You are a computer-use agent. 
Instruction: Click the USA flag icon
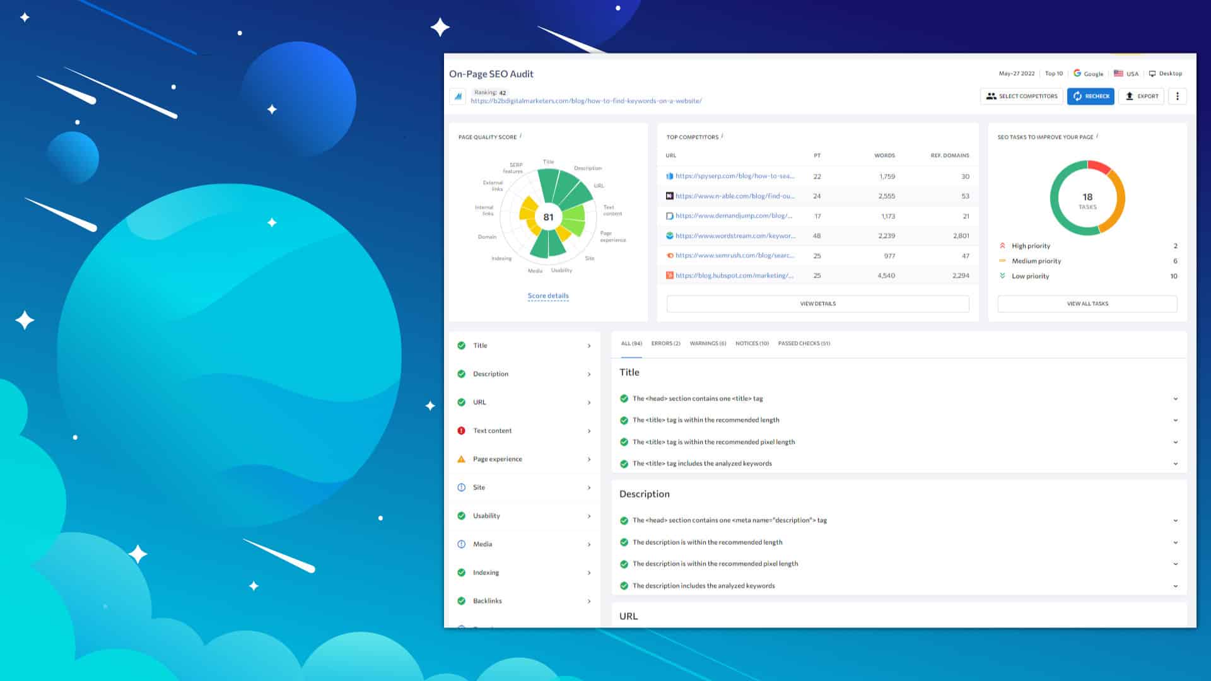(1118, 73)
